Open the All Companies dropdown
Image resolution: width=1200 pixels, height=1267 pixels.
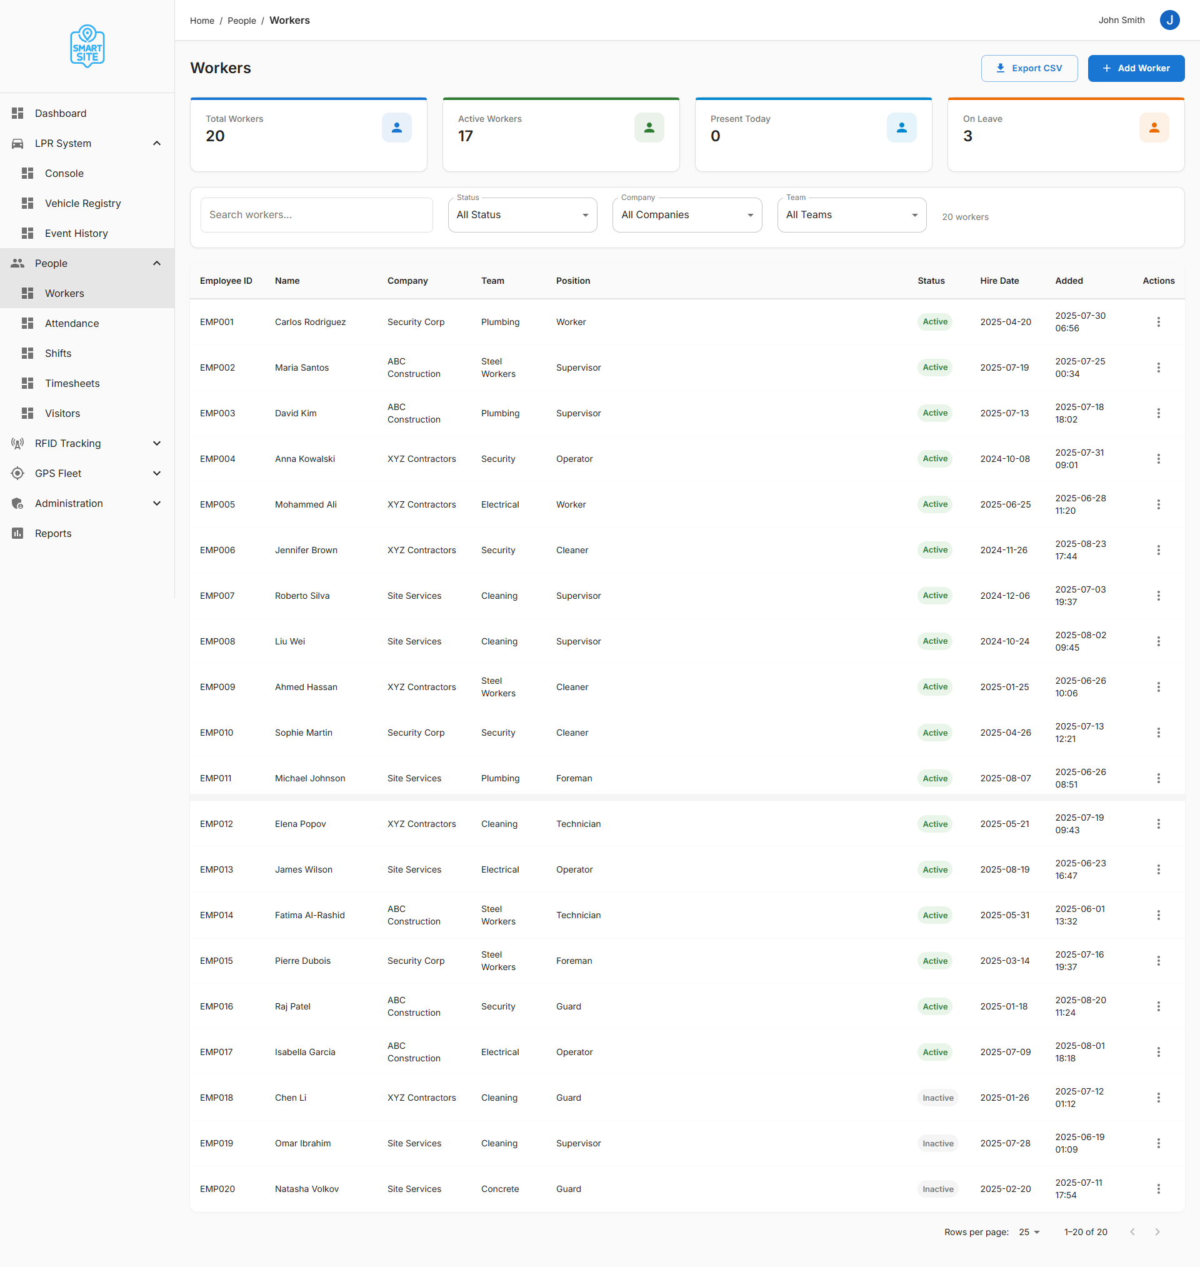(686, 215)
